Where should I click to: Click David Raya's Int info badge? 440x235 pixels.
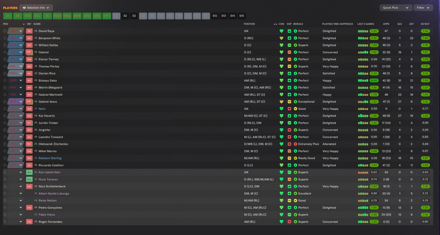(x=29, y=31)
